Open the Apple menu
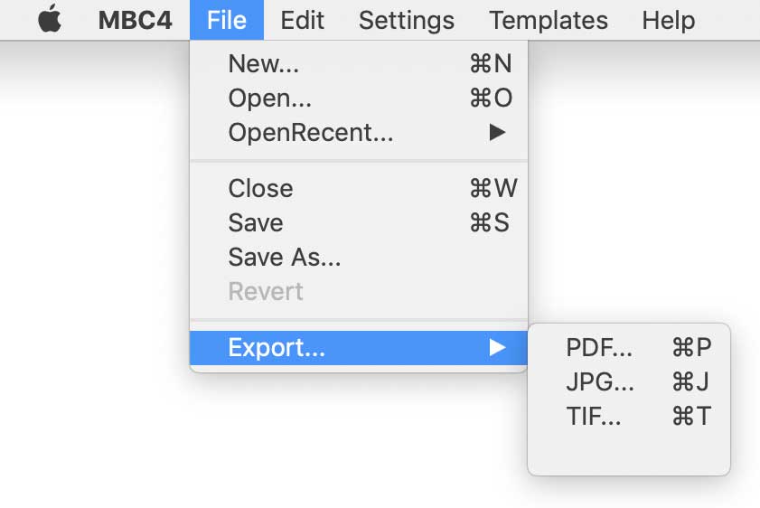Screen dimensions: 760x508 [x=50, y=20]
